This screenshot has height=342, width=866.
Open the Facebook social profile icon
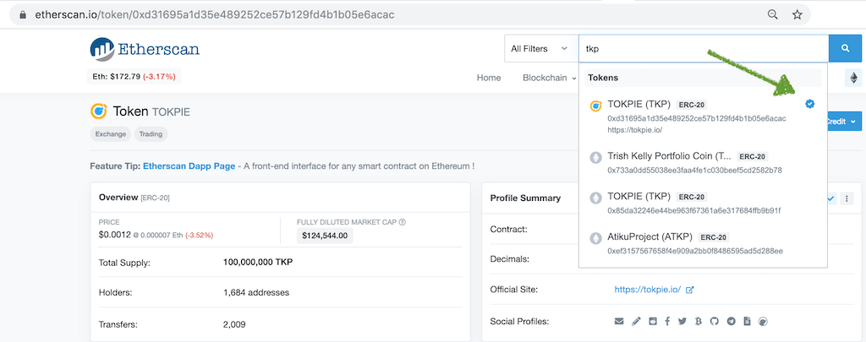[667, 321]
